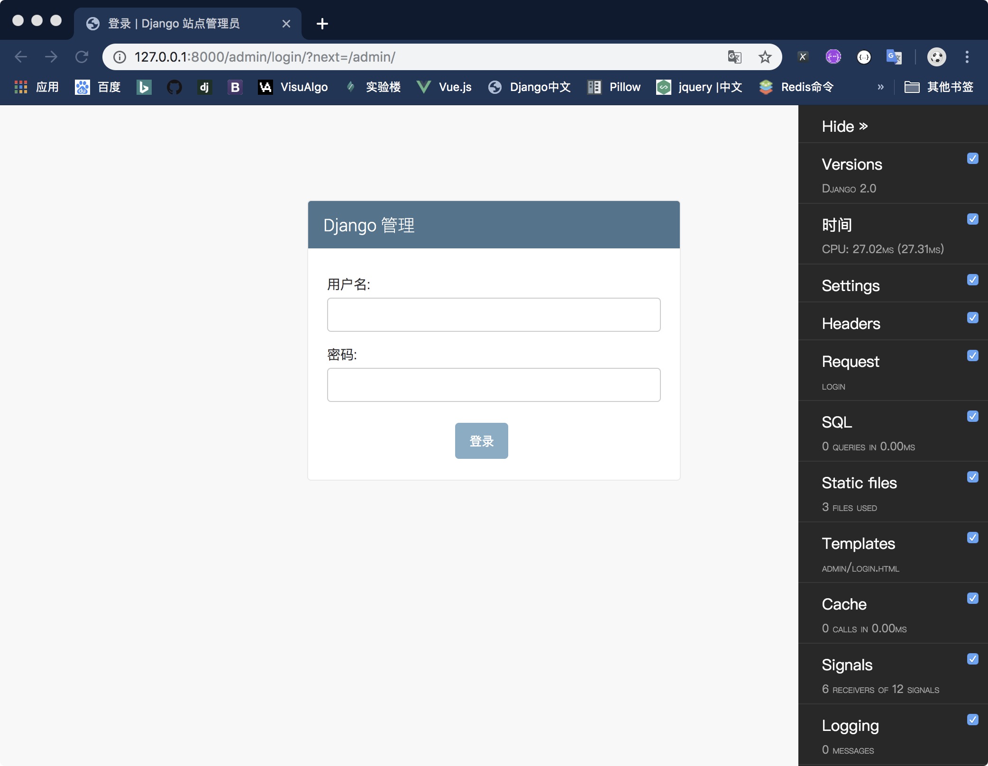Screen dimensions: 988x766
Task: Reload the page with refresh icon
Action: click(82, 57)
